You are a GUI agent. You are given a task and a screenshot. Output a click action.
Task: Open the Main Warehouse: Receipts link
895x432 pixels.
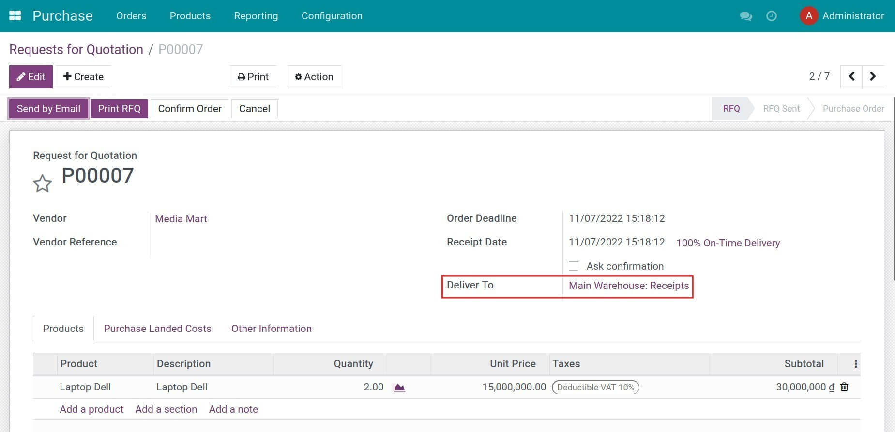pyautogui.click(x=629, y=286)
